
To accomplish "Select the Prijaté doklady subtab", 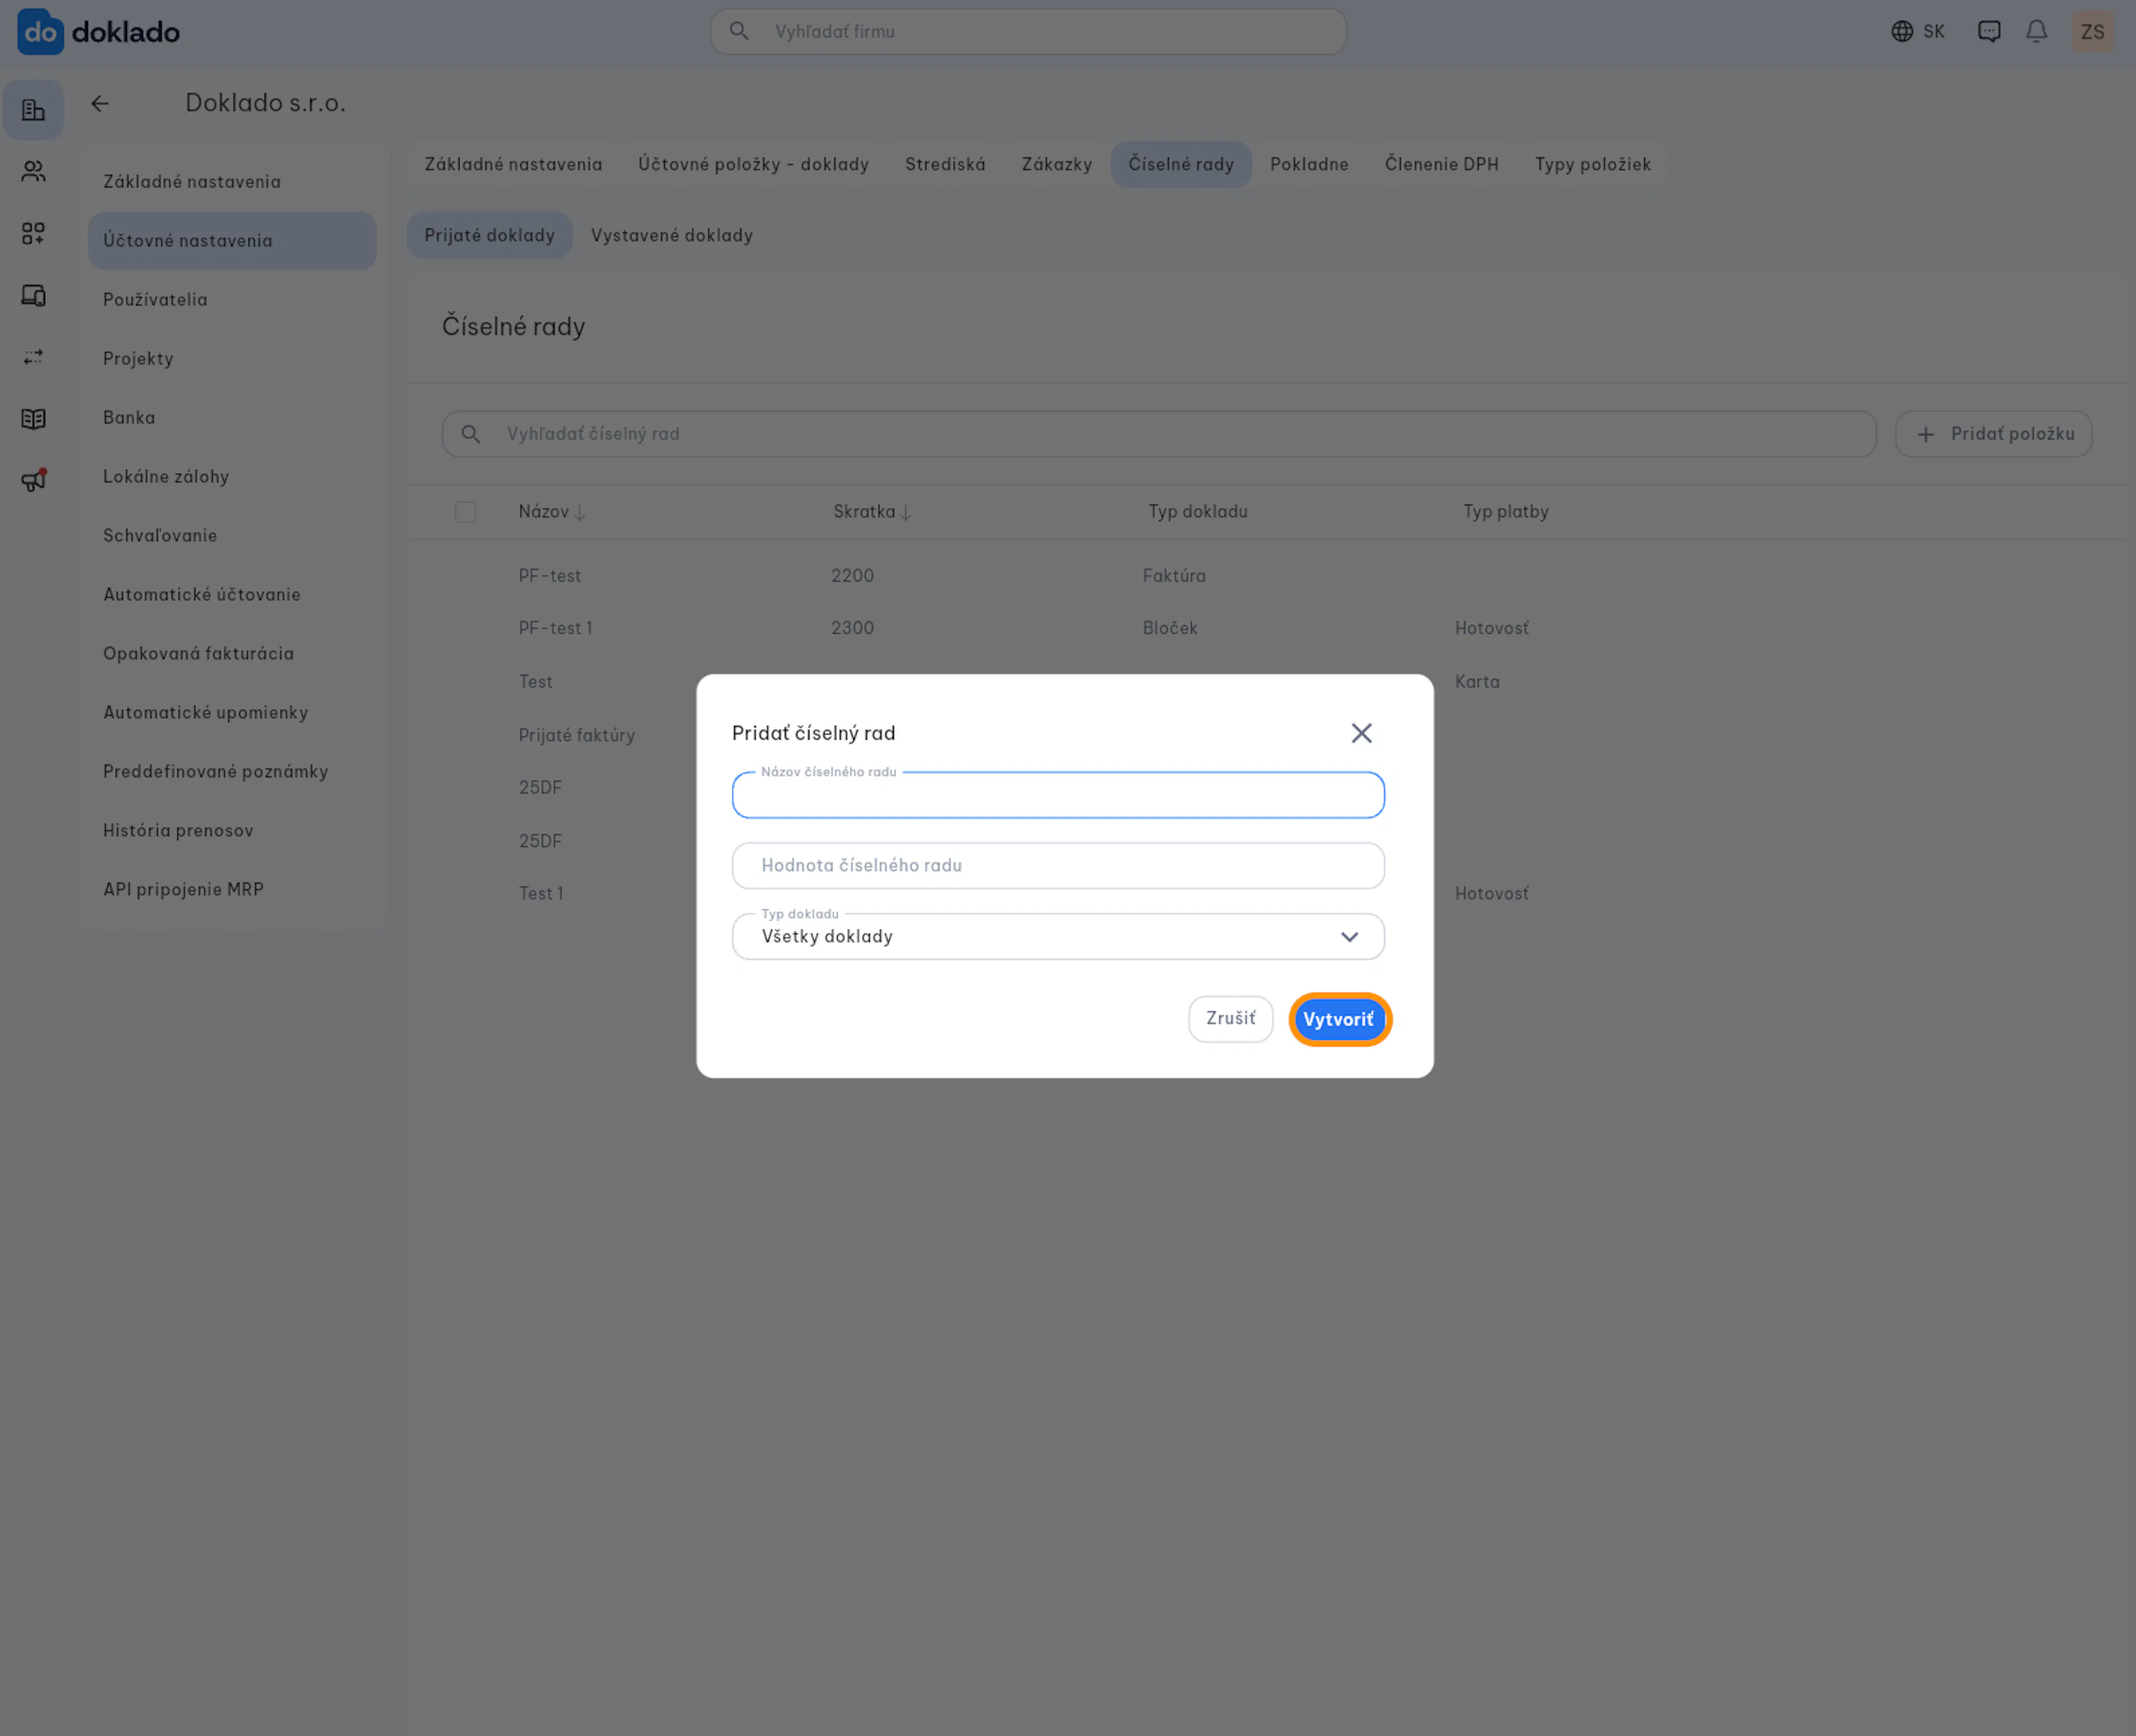I will [x=489, y=235].
